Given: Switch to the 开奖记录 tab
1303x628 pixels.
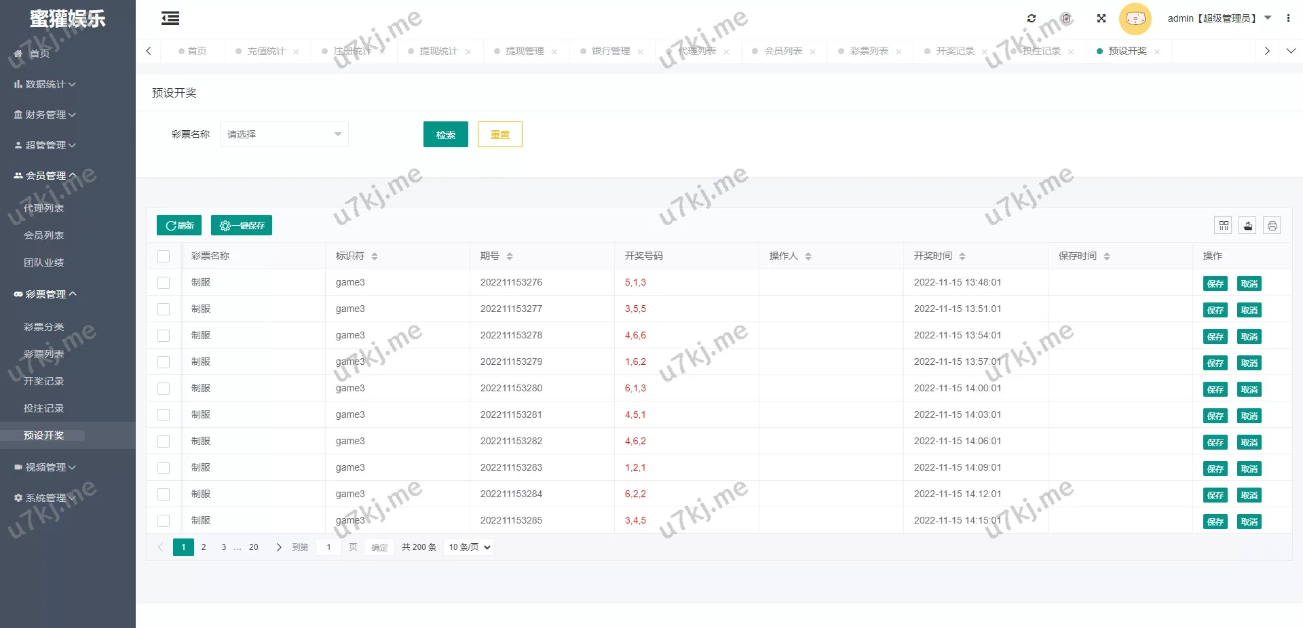Looking at the screenshot, I should 954,51.
